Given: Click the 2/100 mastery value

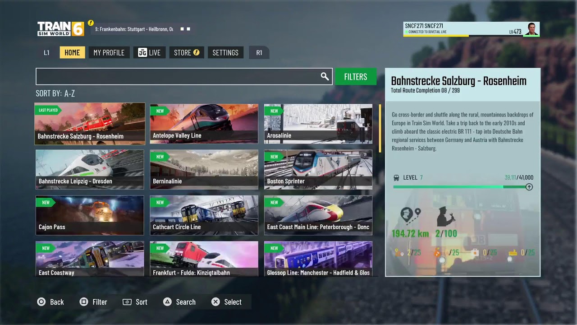Looking at the screenshot, I should [446, 234].
